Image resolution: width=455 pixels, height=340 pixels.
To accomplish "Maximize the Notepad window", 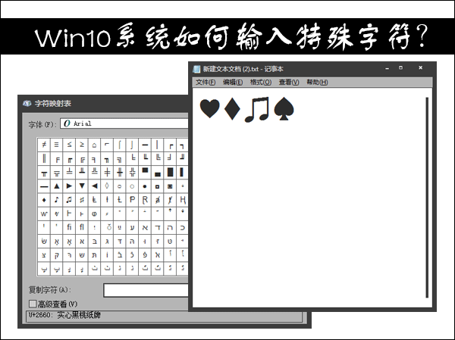I will [400, 68].
